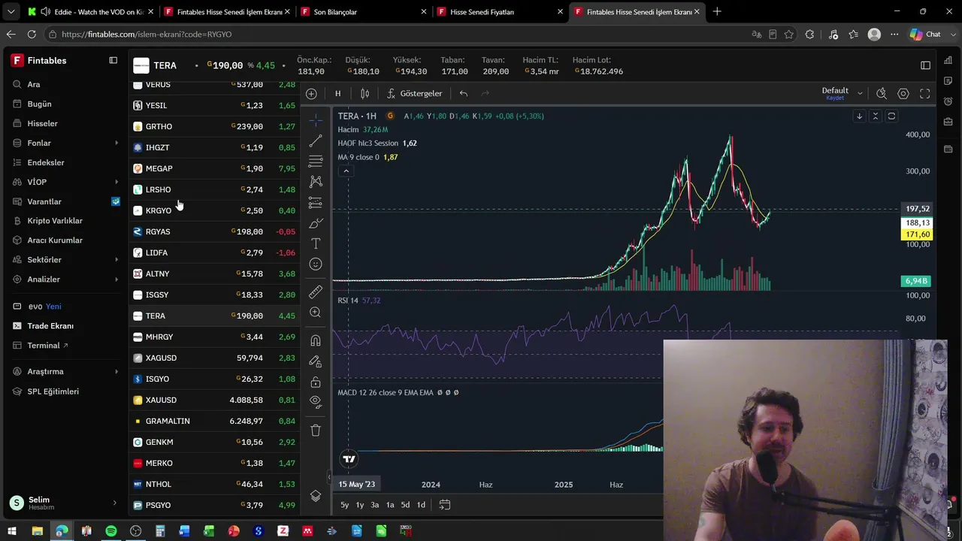962x541 pixels.
Task: Open the forecasting and measurement tools
Action: coord(316,203)
